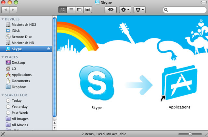The height and width of the screenshot is (137, 208).
Task: Adjust the icon size slider
Action: [190, 134]
